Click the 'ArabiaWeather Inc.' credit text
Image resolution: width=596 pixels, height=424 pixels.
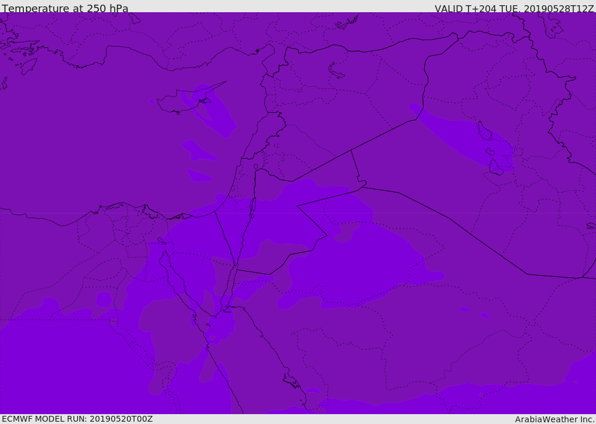tap(555, 419)
